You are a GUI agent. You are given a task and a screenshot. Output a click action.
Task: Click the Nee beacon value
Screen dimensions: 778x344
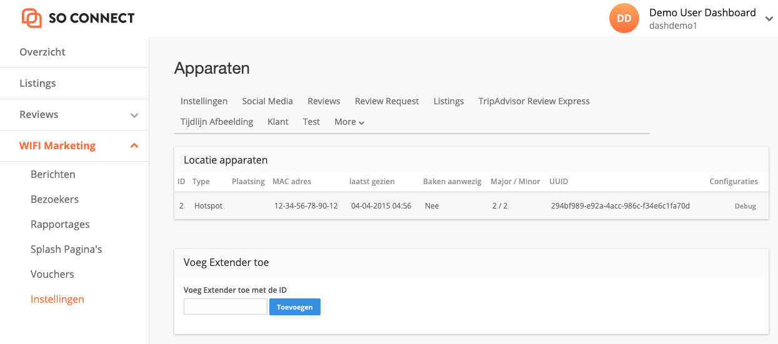point(432,205)
